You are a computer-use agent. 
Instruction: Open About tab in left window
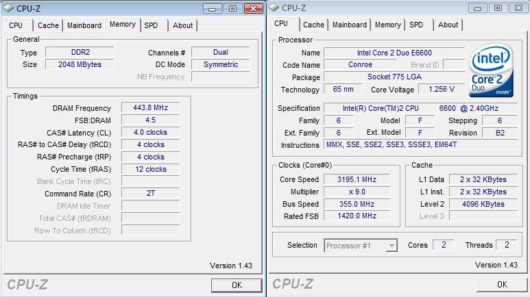pyautogui.click(x=183, y=25)
